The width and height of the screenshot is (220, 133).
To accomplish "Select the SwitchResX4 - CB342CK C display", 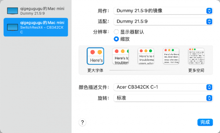I will pos(36,27).
